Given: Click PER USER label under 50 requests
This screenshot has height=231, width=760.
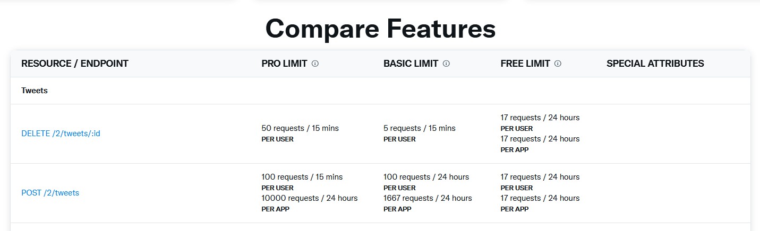Looking at the screenshot, I should click(277, 139).
